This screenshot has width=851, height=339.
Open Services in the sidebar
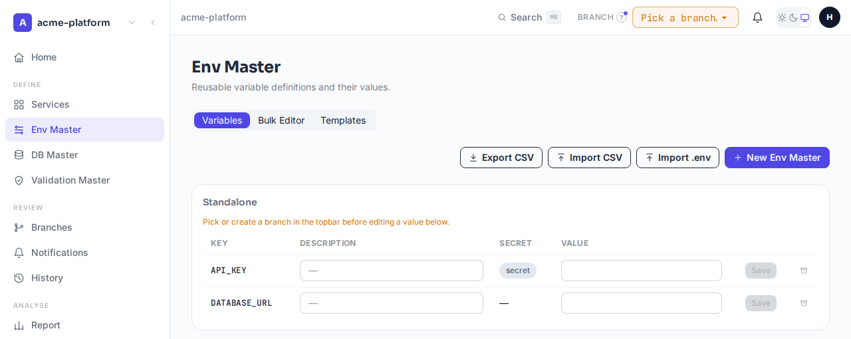coord(84,104)
